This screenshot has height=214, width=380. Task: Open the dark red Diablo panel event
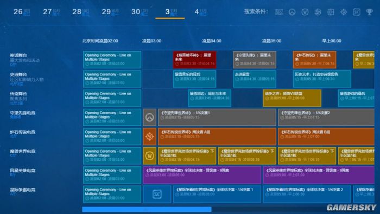click(194, 60)
